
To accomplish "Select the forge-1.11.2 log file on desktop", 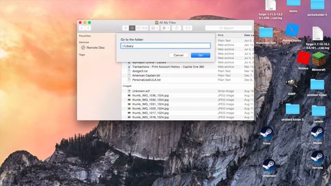I will point(270,10).
